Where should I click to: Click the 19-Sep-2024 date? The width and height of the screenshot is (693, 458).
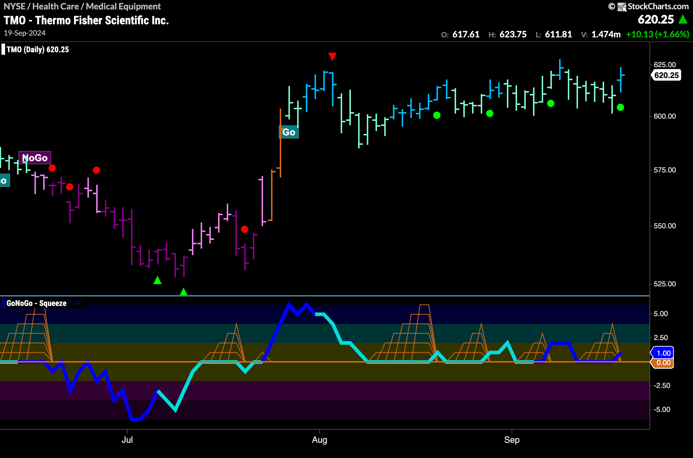click(25, 33)
